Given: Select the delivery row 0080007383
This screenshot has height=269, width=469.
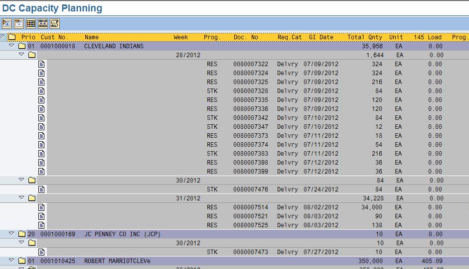Looking at the screenshot, I should point(250,154).
